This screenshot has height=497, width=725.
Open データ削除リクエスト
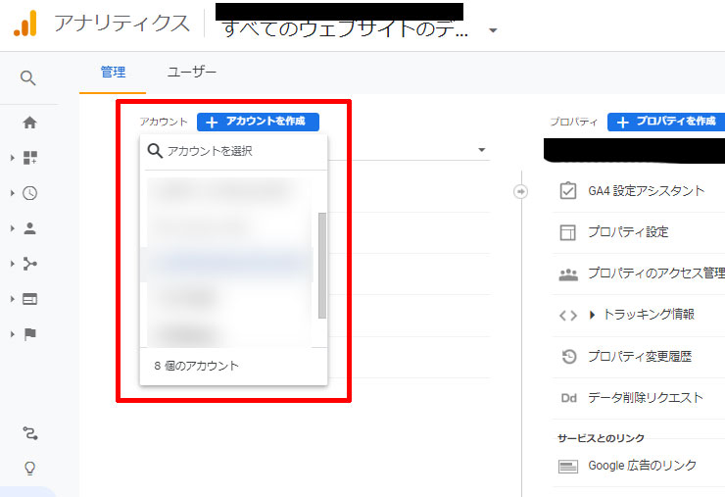(x=646, y=398)
